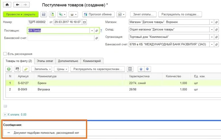Expand the К оплате section chevron
This screenshot has width=221, height=139.
point(5,115)
